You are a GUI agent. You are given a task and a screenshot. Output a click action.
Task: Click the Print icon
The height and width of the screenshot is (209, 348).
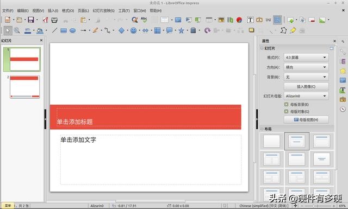coord(54,20)
